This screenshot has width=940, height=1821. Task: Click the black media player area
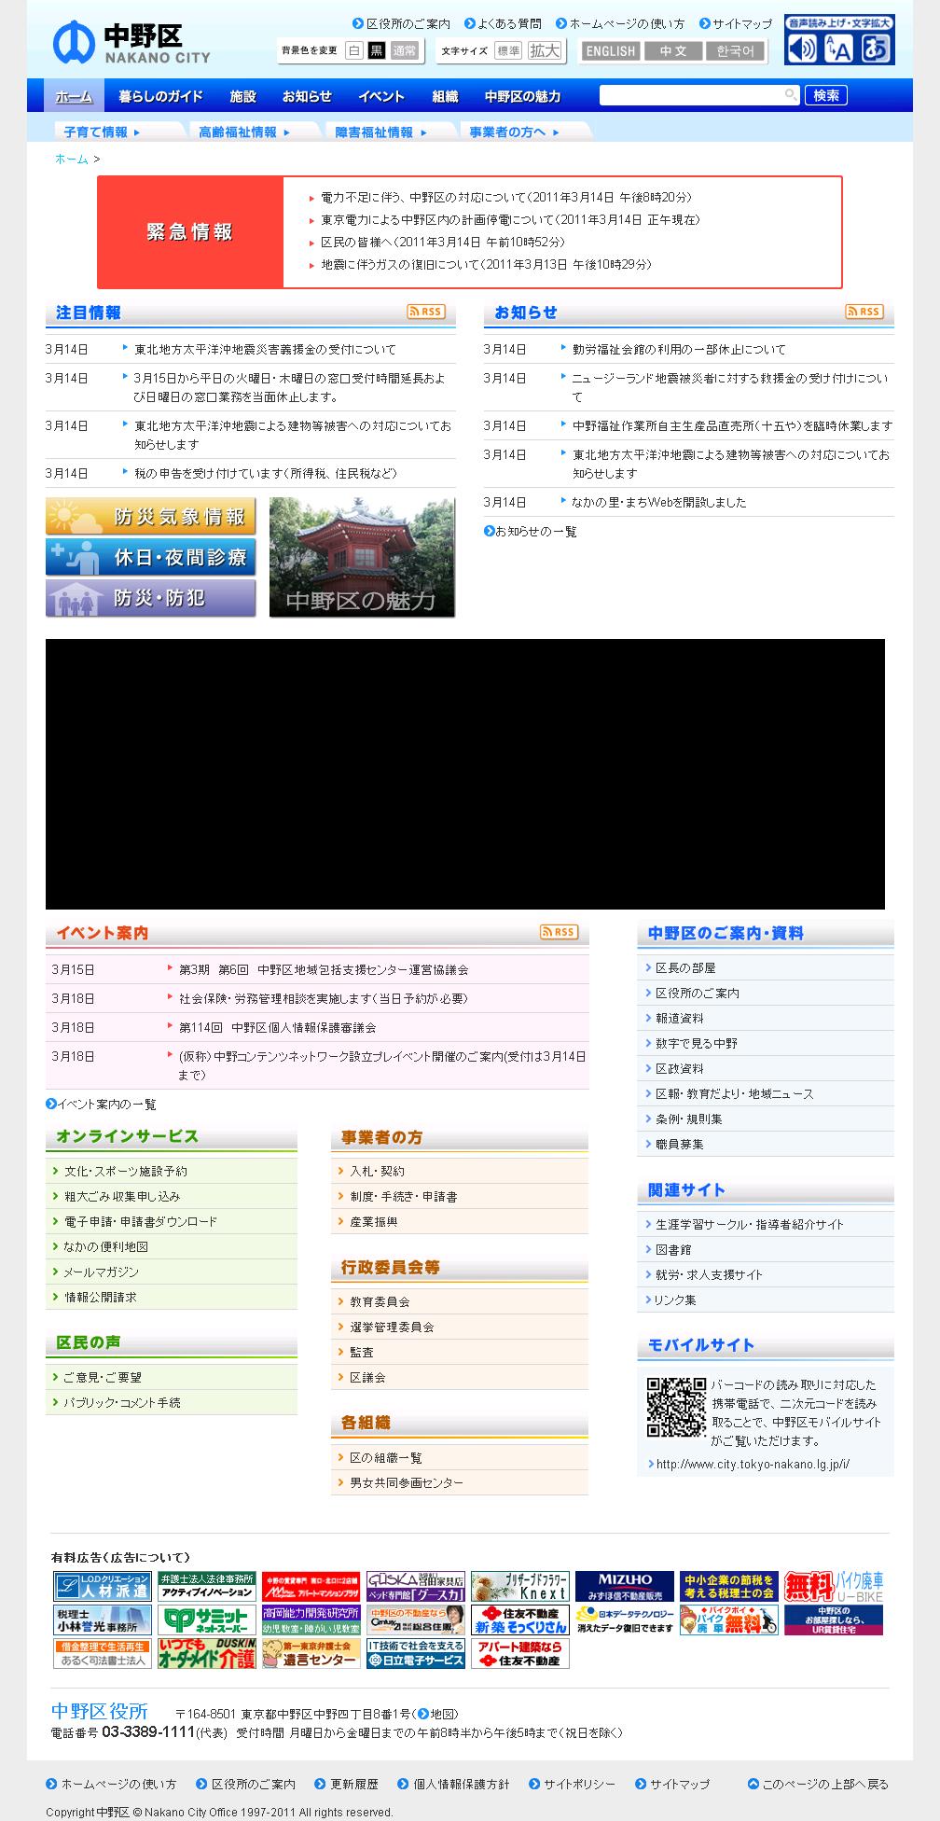[x=465, y=774]
